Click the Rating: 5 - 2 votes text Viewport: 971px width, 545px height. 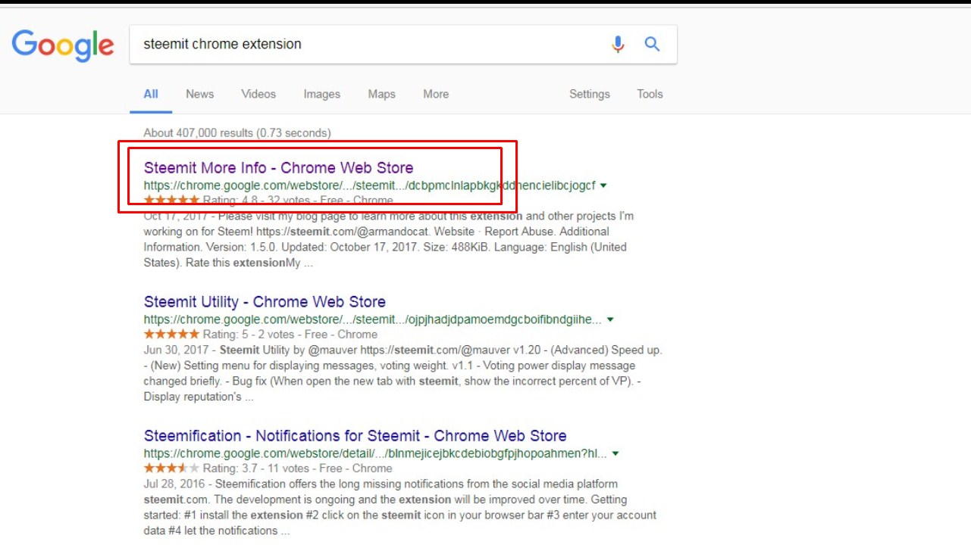(249, 334)
